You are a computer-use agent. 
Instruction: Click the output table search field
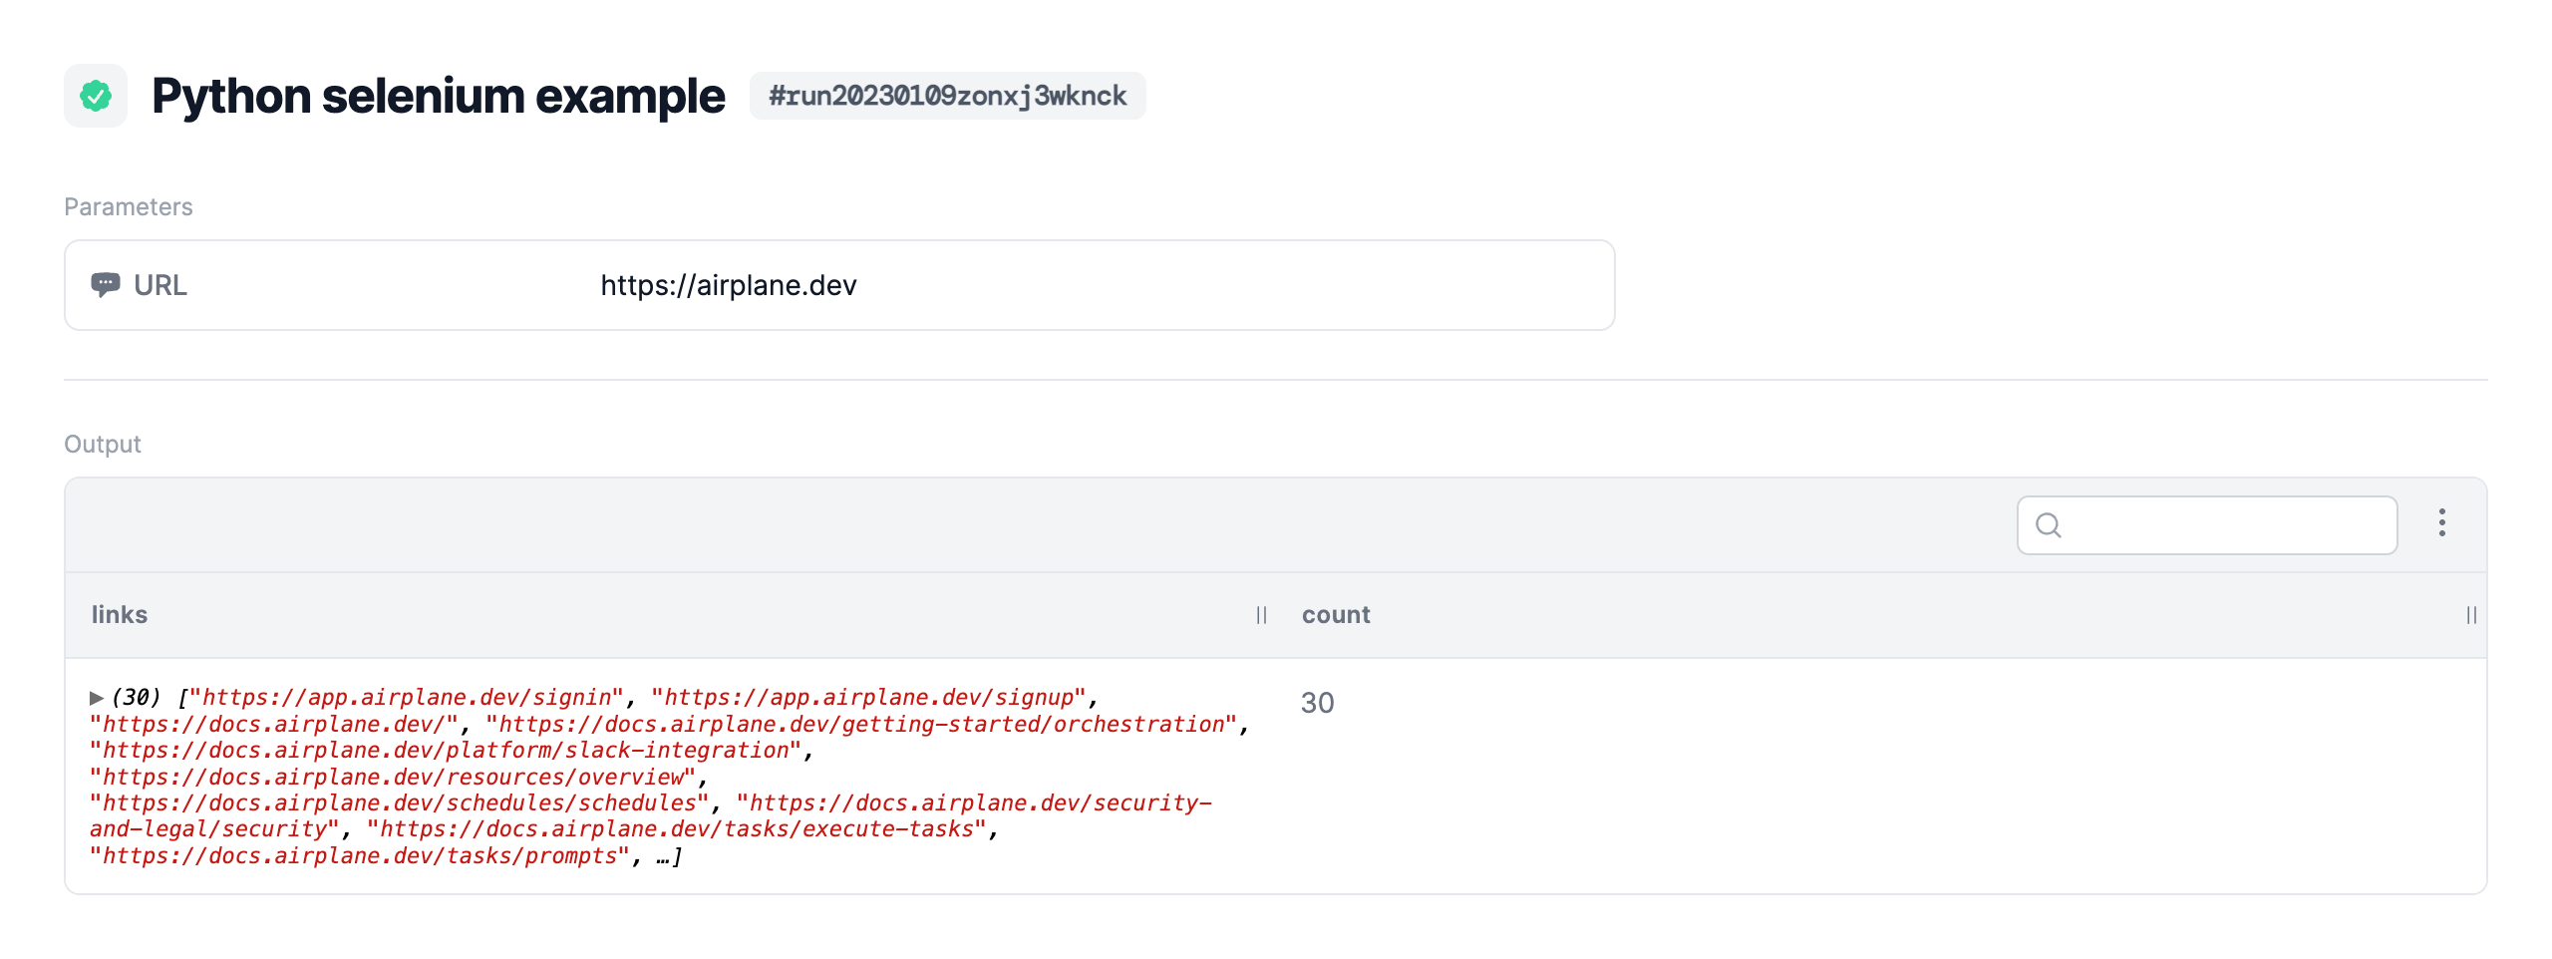(x=2207, y=525)
